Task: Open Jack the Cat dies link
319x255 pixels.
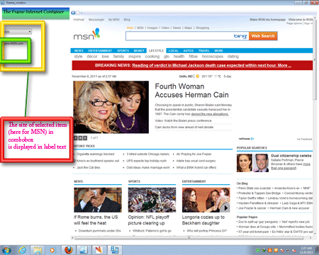Action: click(88, 168)
